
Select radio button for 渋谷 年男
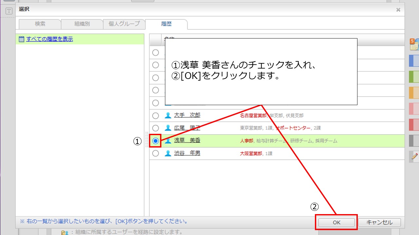155,153
